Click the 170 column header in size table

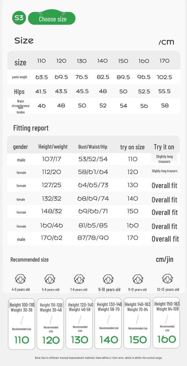tap(165, 61)
